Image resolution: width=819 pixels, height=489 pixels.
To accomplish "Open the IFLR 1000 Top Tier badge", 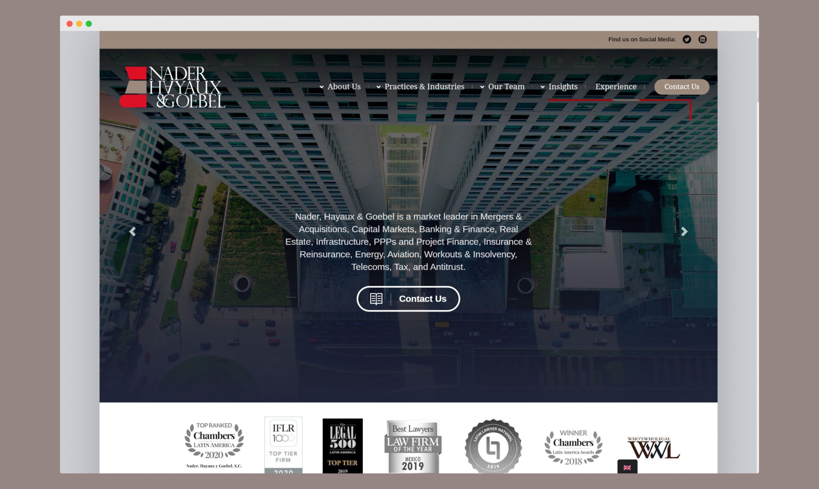I will coord(283,445).
